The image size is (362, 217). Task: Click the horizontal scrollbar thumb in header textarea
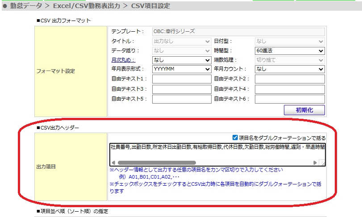[x=156, y=163]
